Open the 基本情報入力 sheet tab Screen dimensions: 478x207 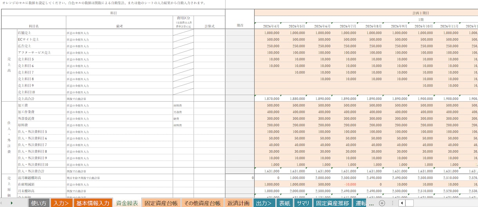93,203
